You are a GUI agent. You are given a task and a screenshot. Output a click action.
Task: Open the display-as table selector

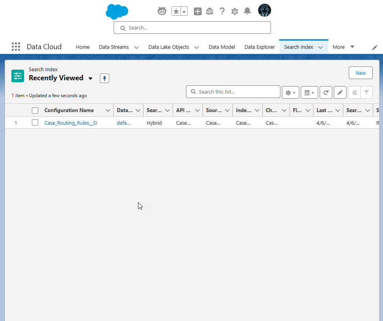309,92
